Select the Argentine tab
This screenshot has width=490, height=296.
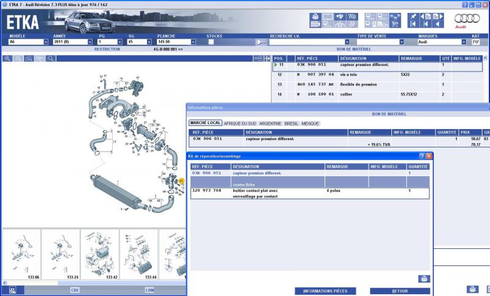(x=270, y=124)
